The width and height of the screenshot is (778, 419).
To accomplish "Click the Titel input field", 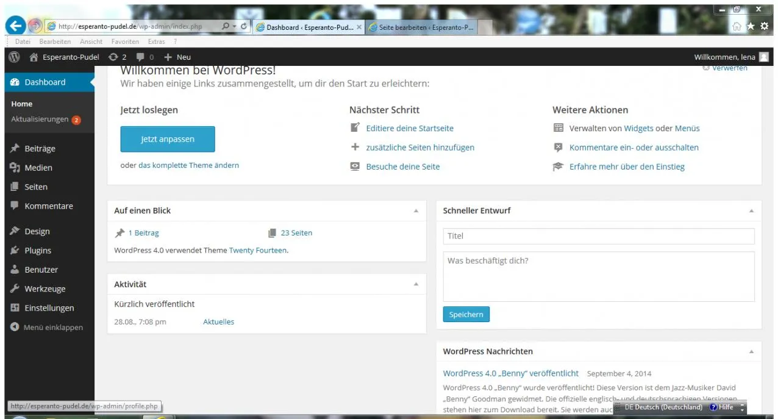I will coord(599,236).
